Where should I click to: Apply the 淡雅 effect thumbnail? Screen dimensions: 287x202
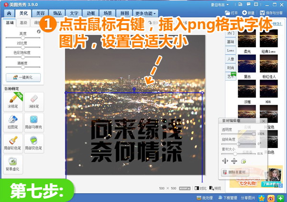pyautogui.click(x=247, y=89)
